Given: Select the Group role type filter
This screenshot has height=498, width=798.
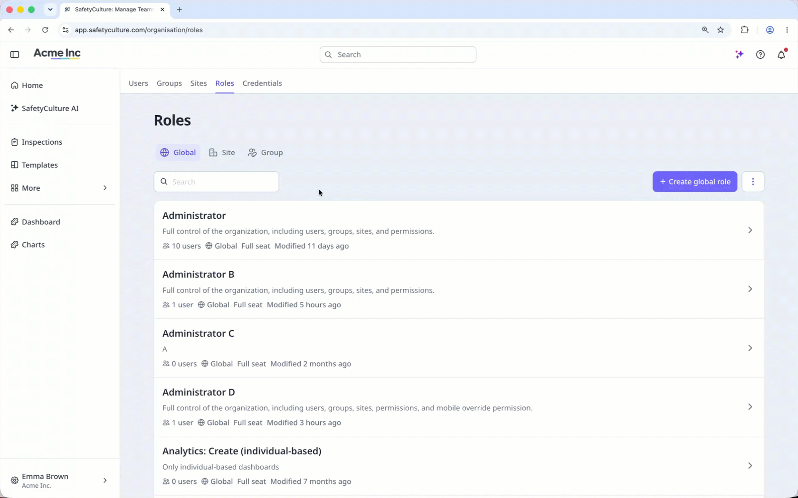Looking at the screenshot, I should (x=266, y=153).
